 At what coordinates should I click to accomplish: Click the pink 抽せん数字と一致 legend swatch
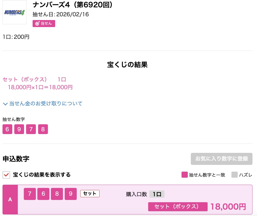coord(185,175)
